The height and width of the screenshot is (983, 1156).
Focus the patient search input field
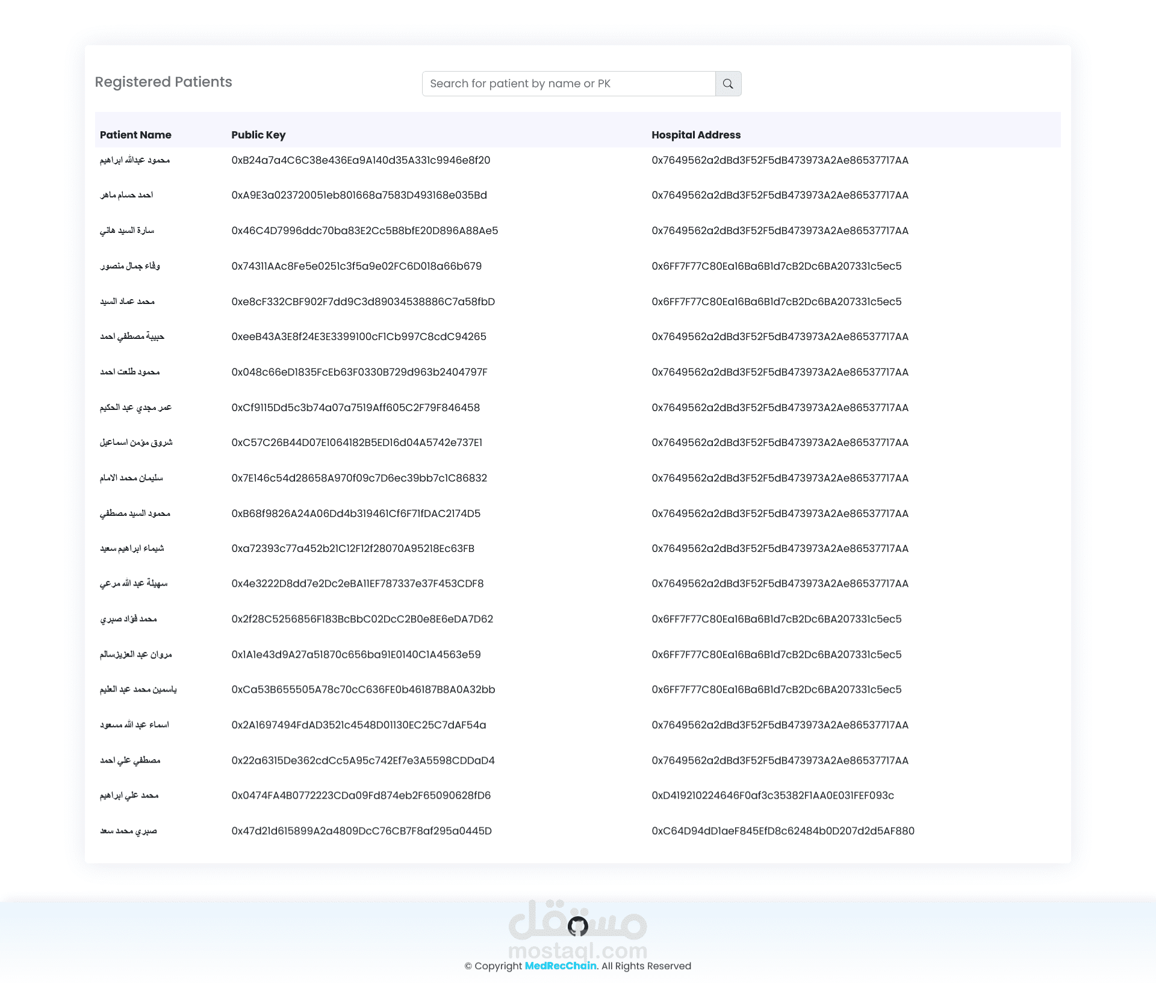click(568, 84)
